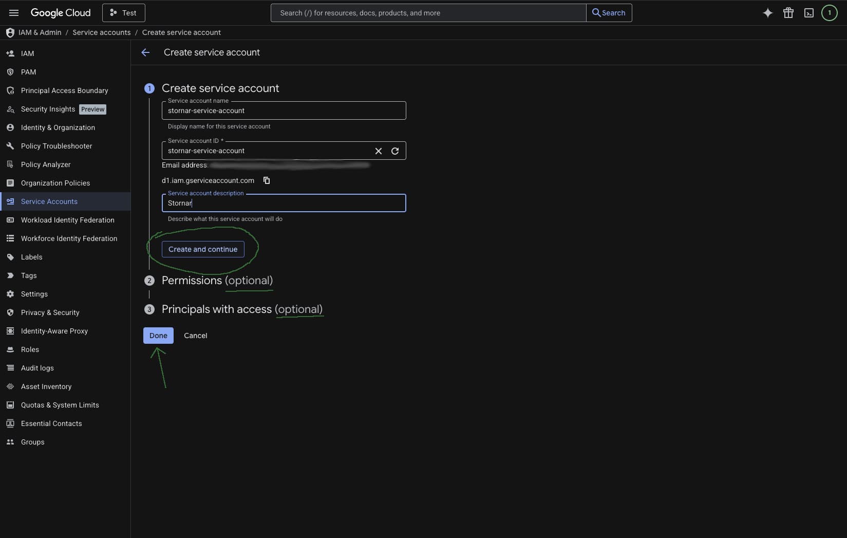
Task: Expand the Permissions (optional) step
Action: (217, 281)
